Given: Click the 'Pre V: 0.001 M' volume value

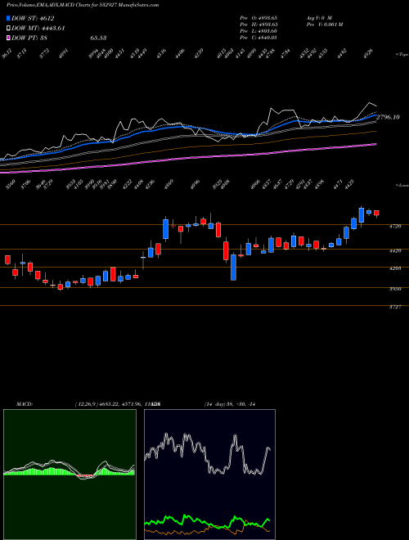Looking at the screenshot, I should tap(324, 24).
